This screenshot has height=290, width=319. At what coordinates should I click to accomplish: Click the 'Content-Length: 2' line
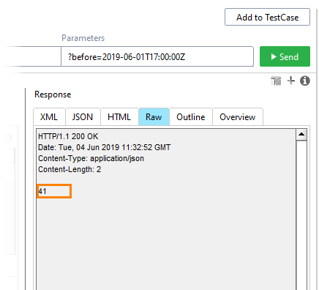pos(70,169)
